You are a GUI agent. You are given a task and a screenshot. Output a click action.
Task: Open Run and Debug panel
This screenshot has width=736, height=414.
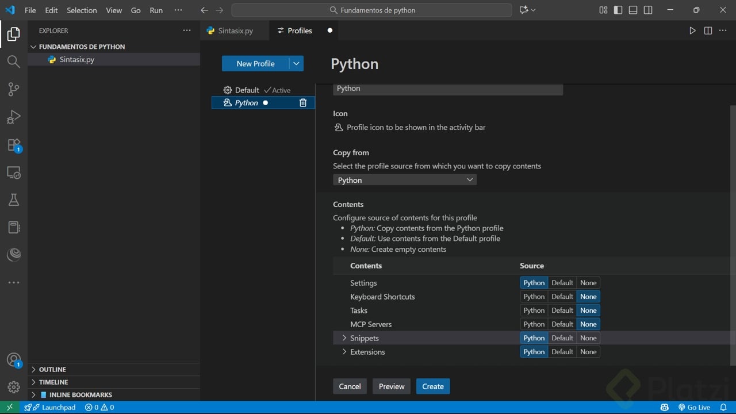tap(13, 117)
